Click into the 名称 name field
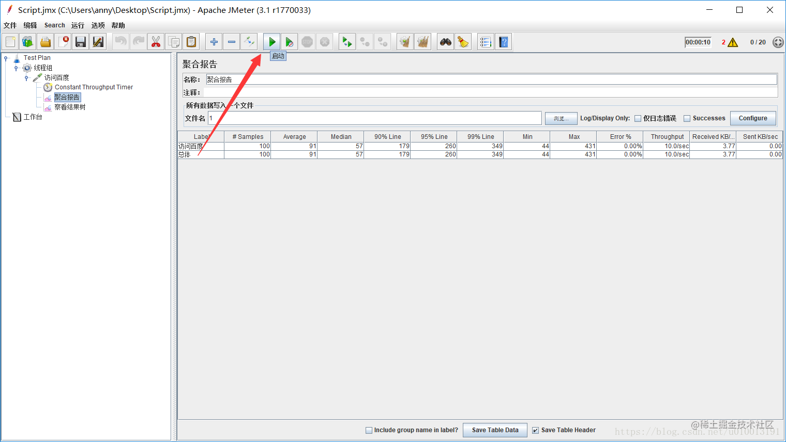 [x=491, y=80]
